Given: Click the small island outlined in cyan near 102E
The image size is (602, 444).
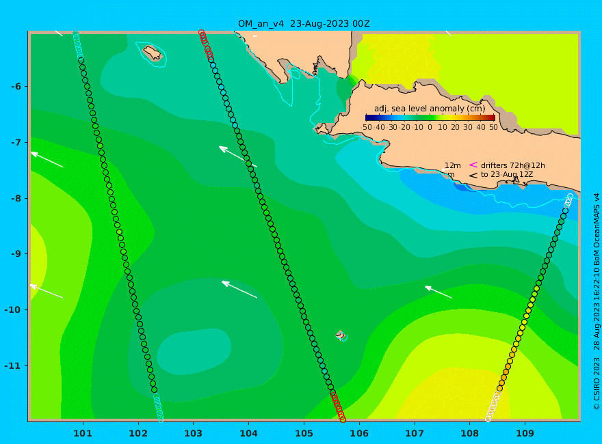Looking at the screenshot, I should (153, 53).
